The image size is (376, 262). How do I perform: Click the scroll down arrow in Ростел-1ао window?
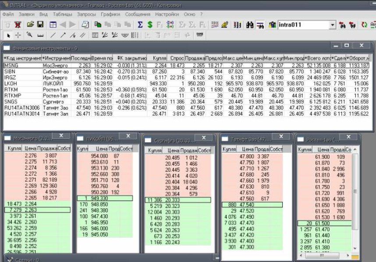point(355,248)
